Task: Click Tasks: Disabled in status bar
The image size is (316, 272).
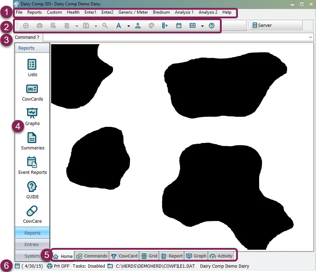Action: tap(89, 266)
